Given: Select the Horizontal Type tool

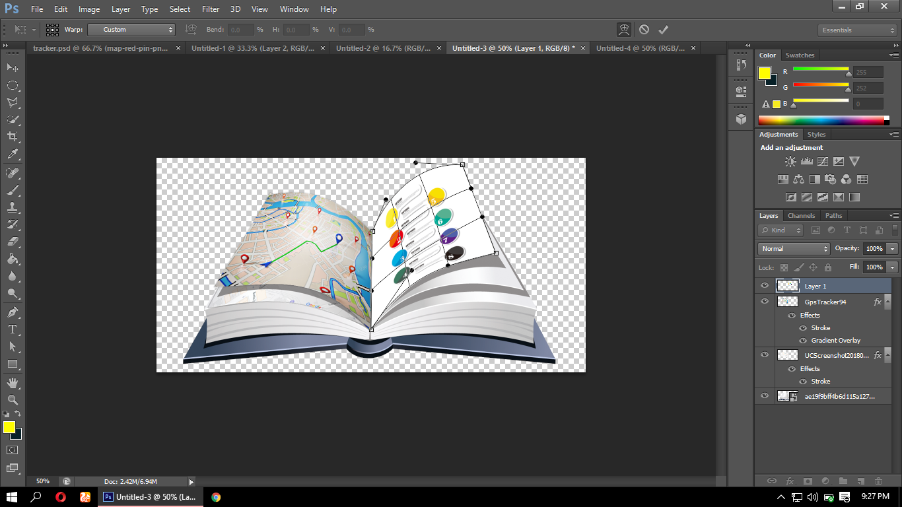Looking at the screenshot, I should coord(13,329).
